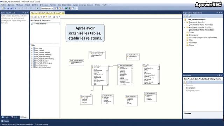This screenshot has height=126, width=224.
Task: Open the Format menu
Action: 53,5
